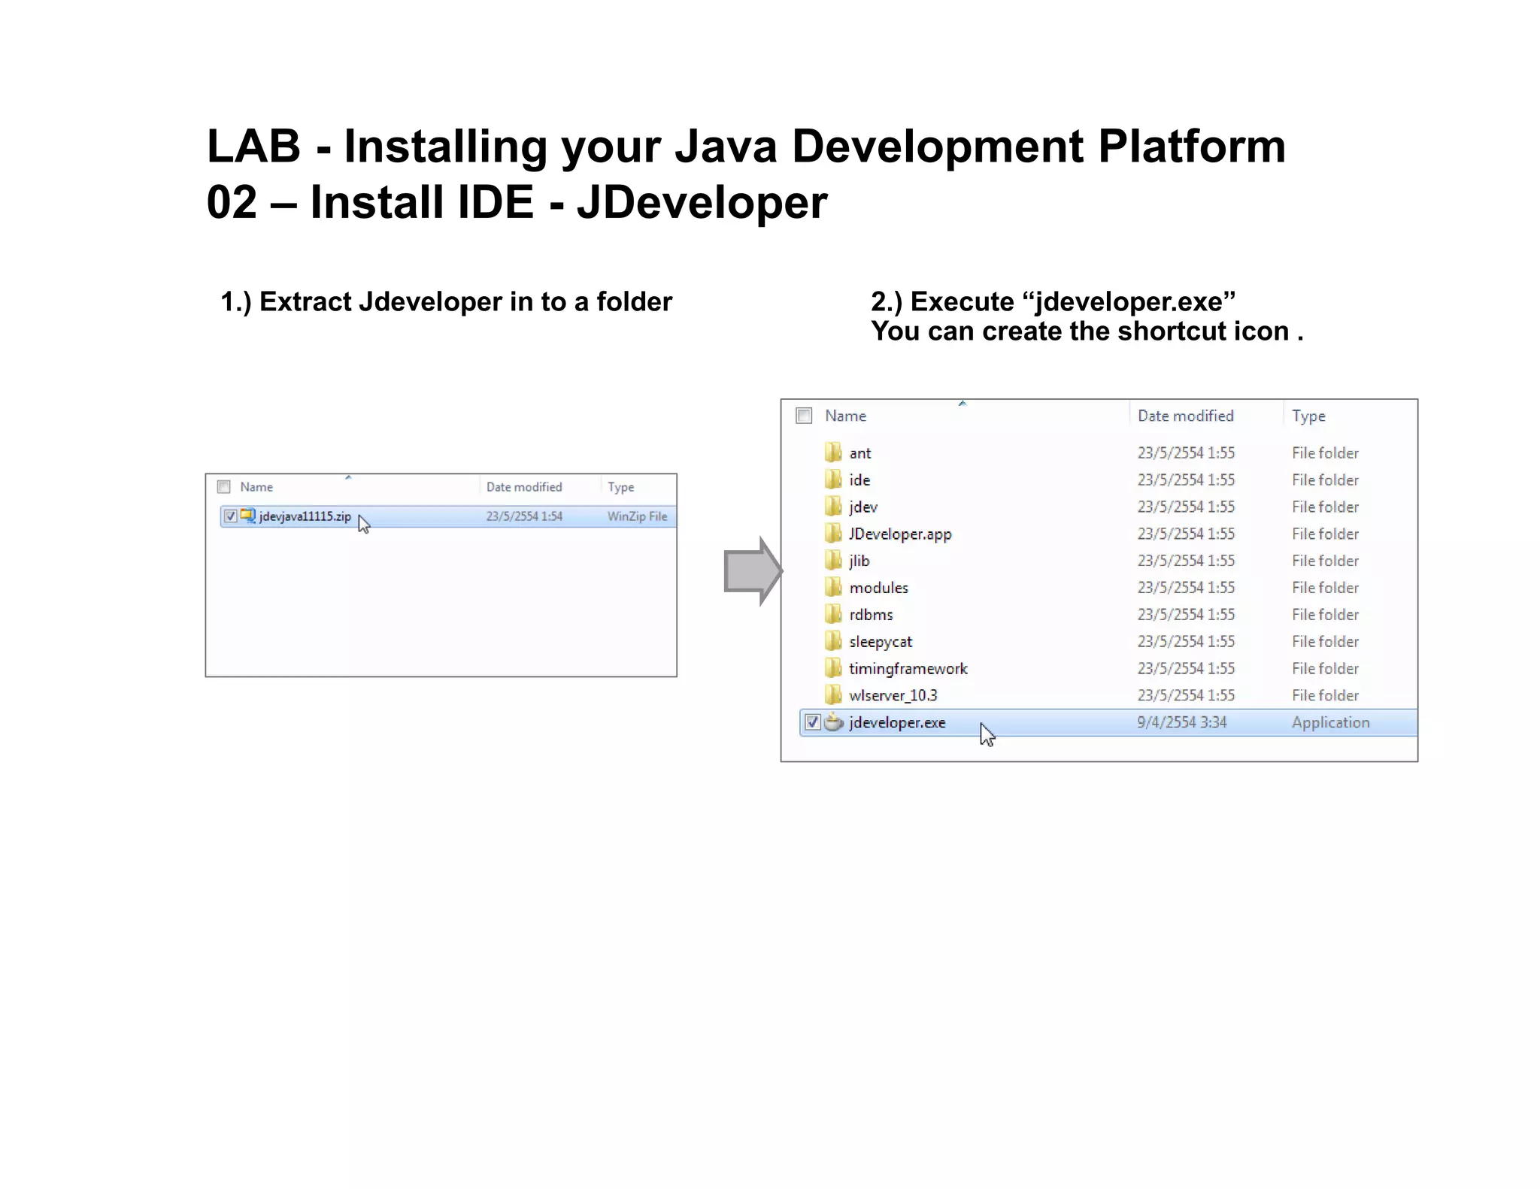Click the ant row's File folder type
Image resolution: width=1540 pixels, height=1189 pixels.
1325,453
